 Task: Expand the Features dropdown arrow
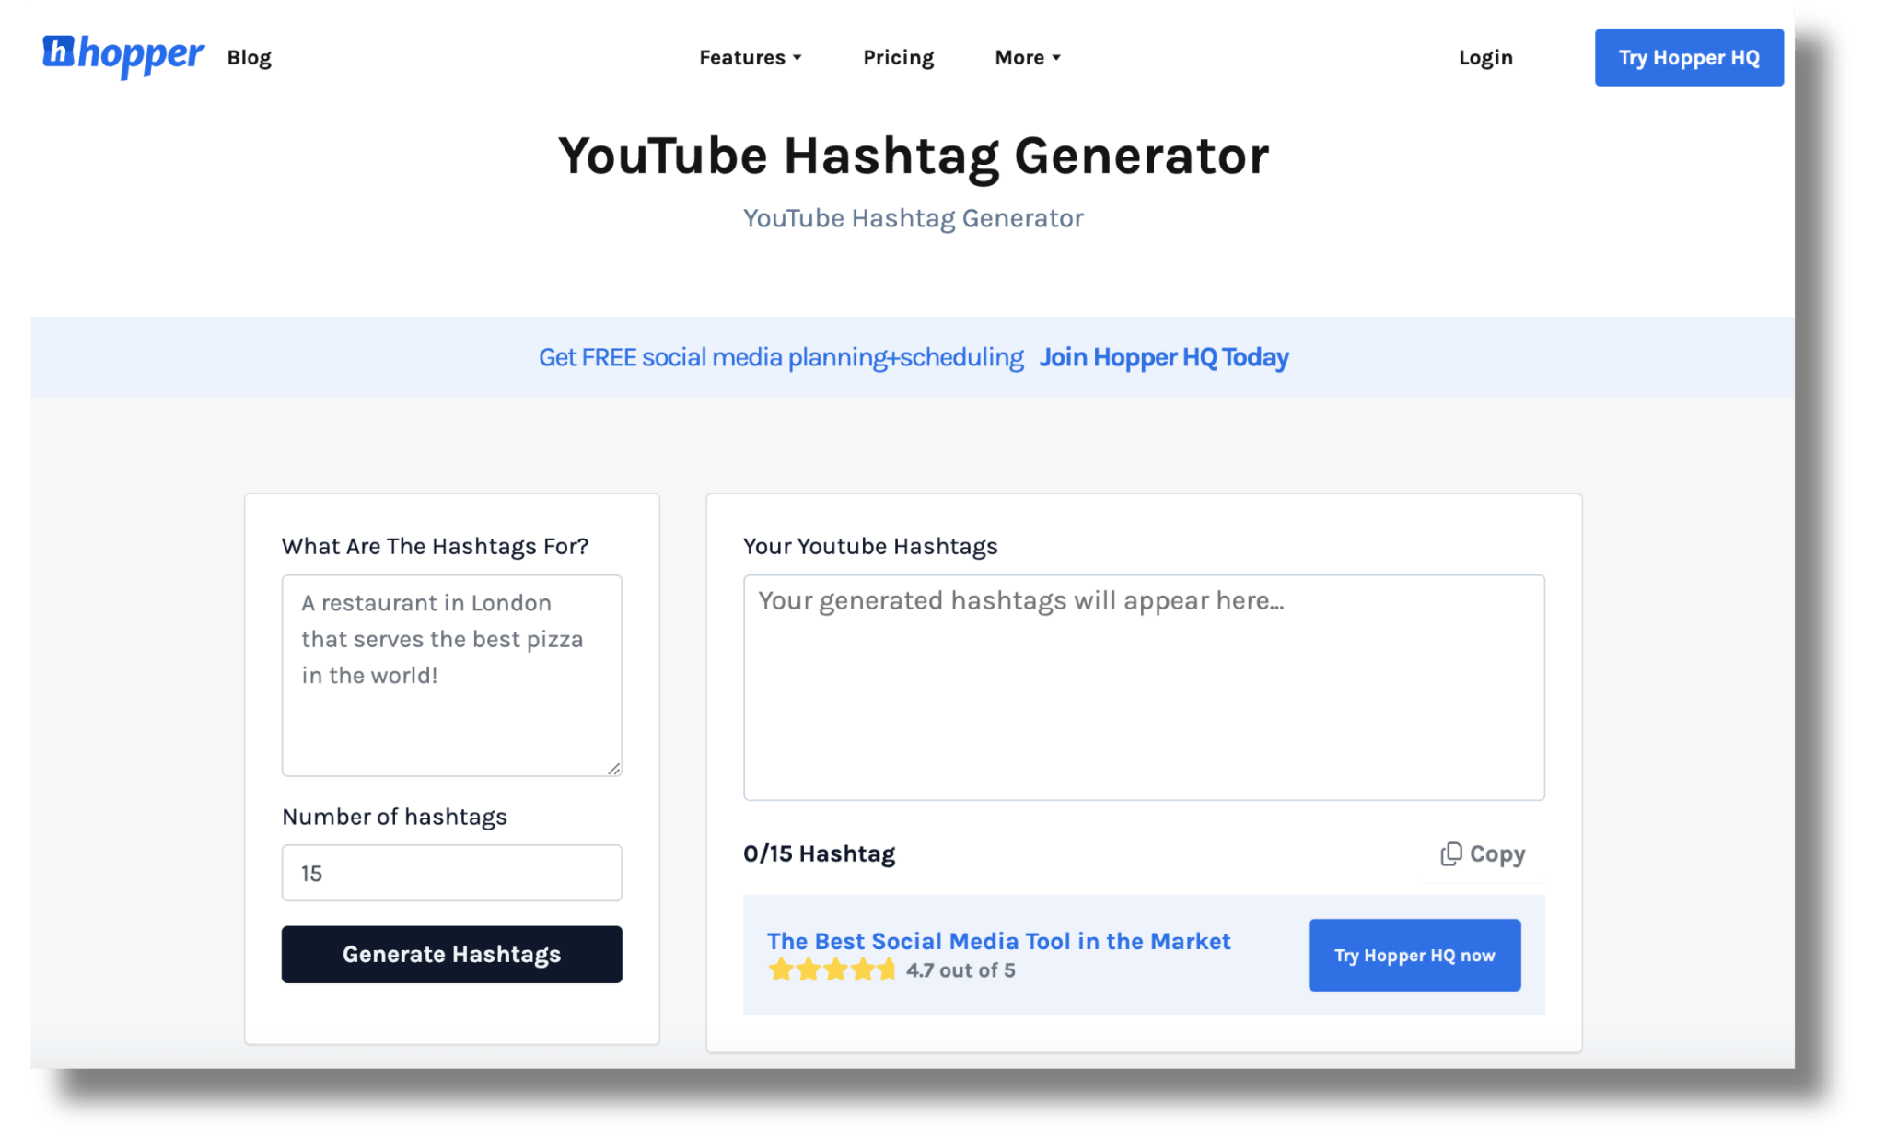(x=797, y=57)
